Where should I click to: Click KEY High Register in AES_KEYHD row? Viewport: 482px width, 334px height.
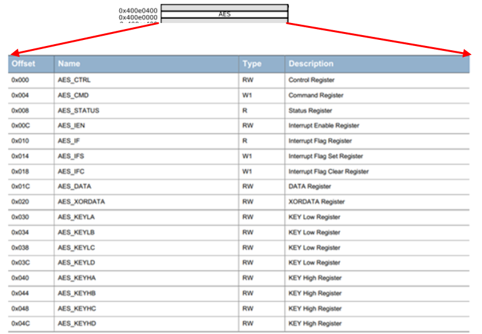coord(315,324)
